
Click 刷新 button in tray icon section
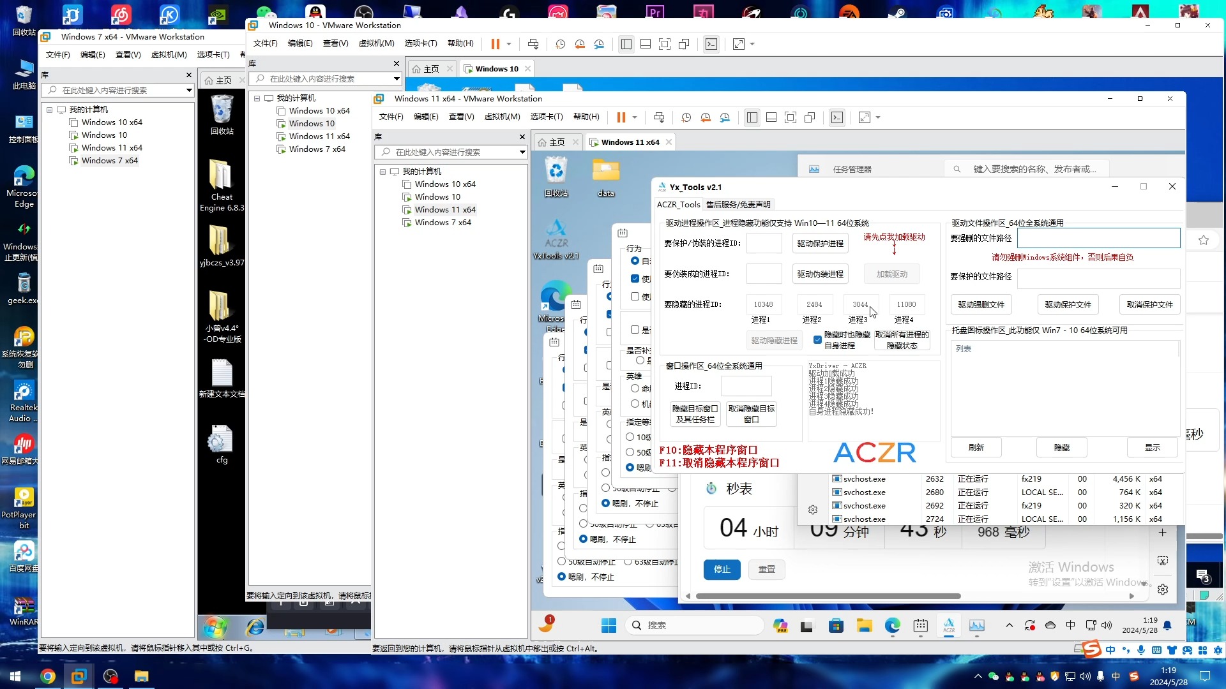pos(976,447)
